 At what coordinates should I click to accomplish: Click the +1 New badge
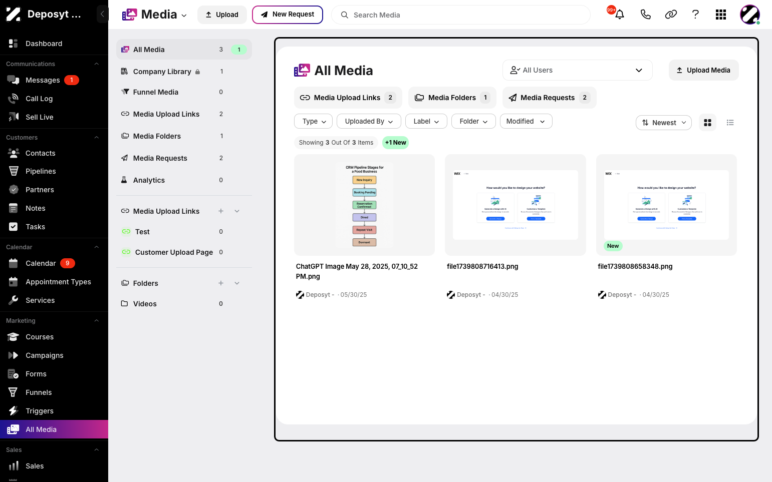coord(396,143)
